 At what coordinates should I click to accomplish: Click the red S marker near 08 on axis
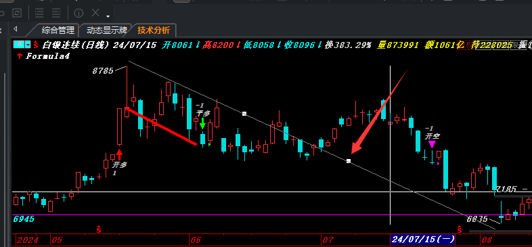[x=460, y=229]
